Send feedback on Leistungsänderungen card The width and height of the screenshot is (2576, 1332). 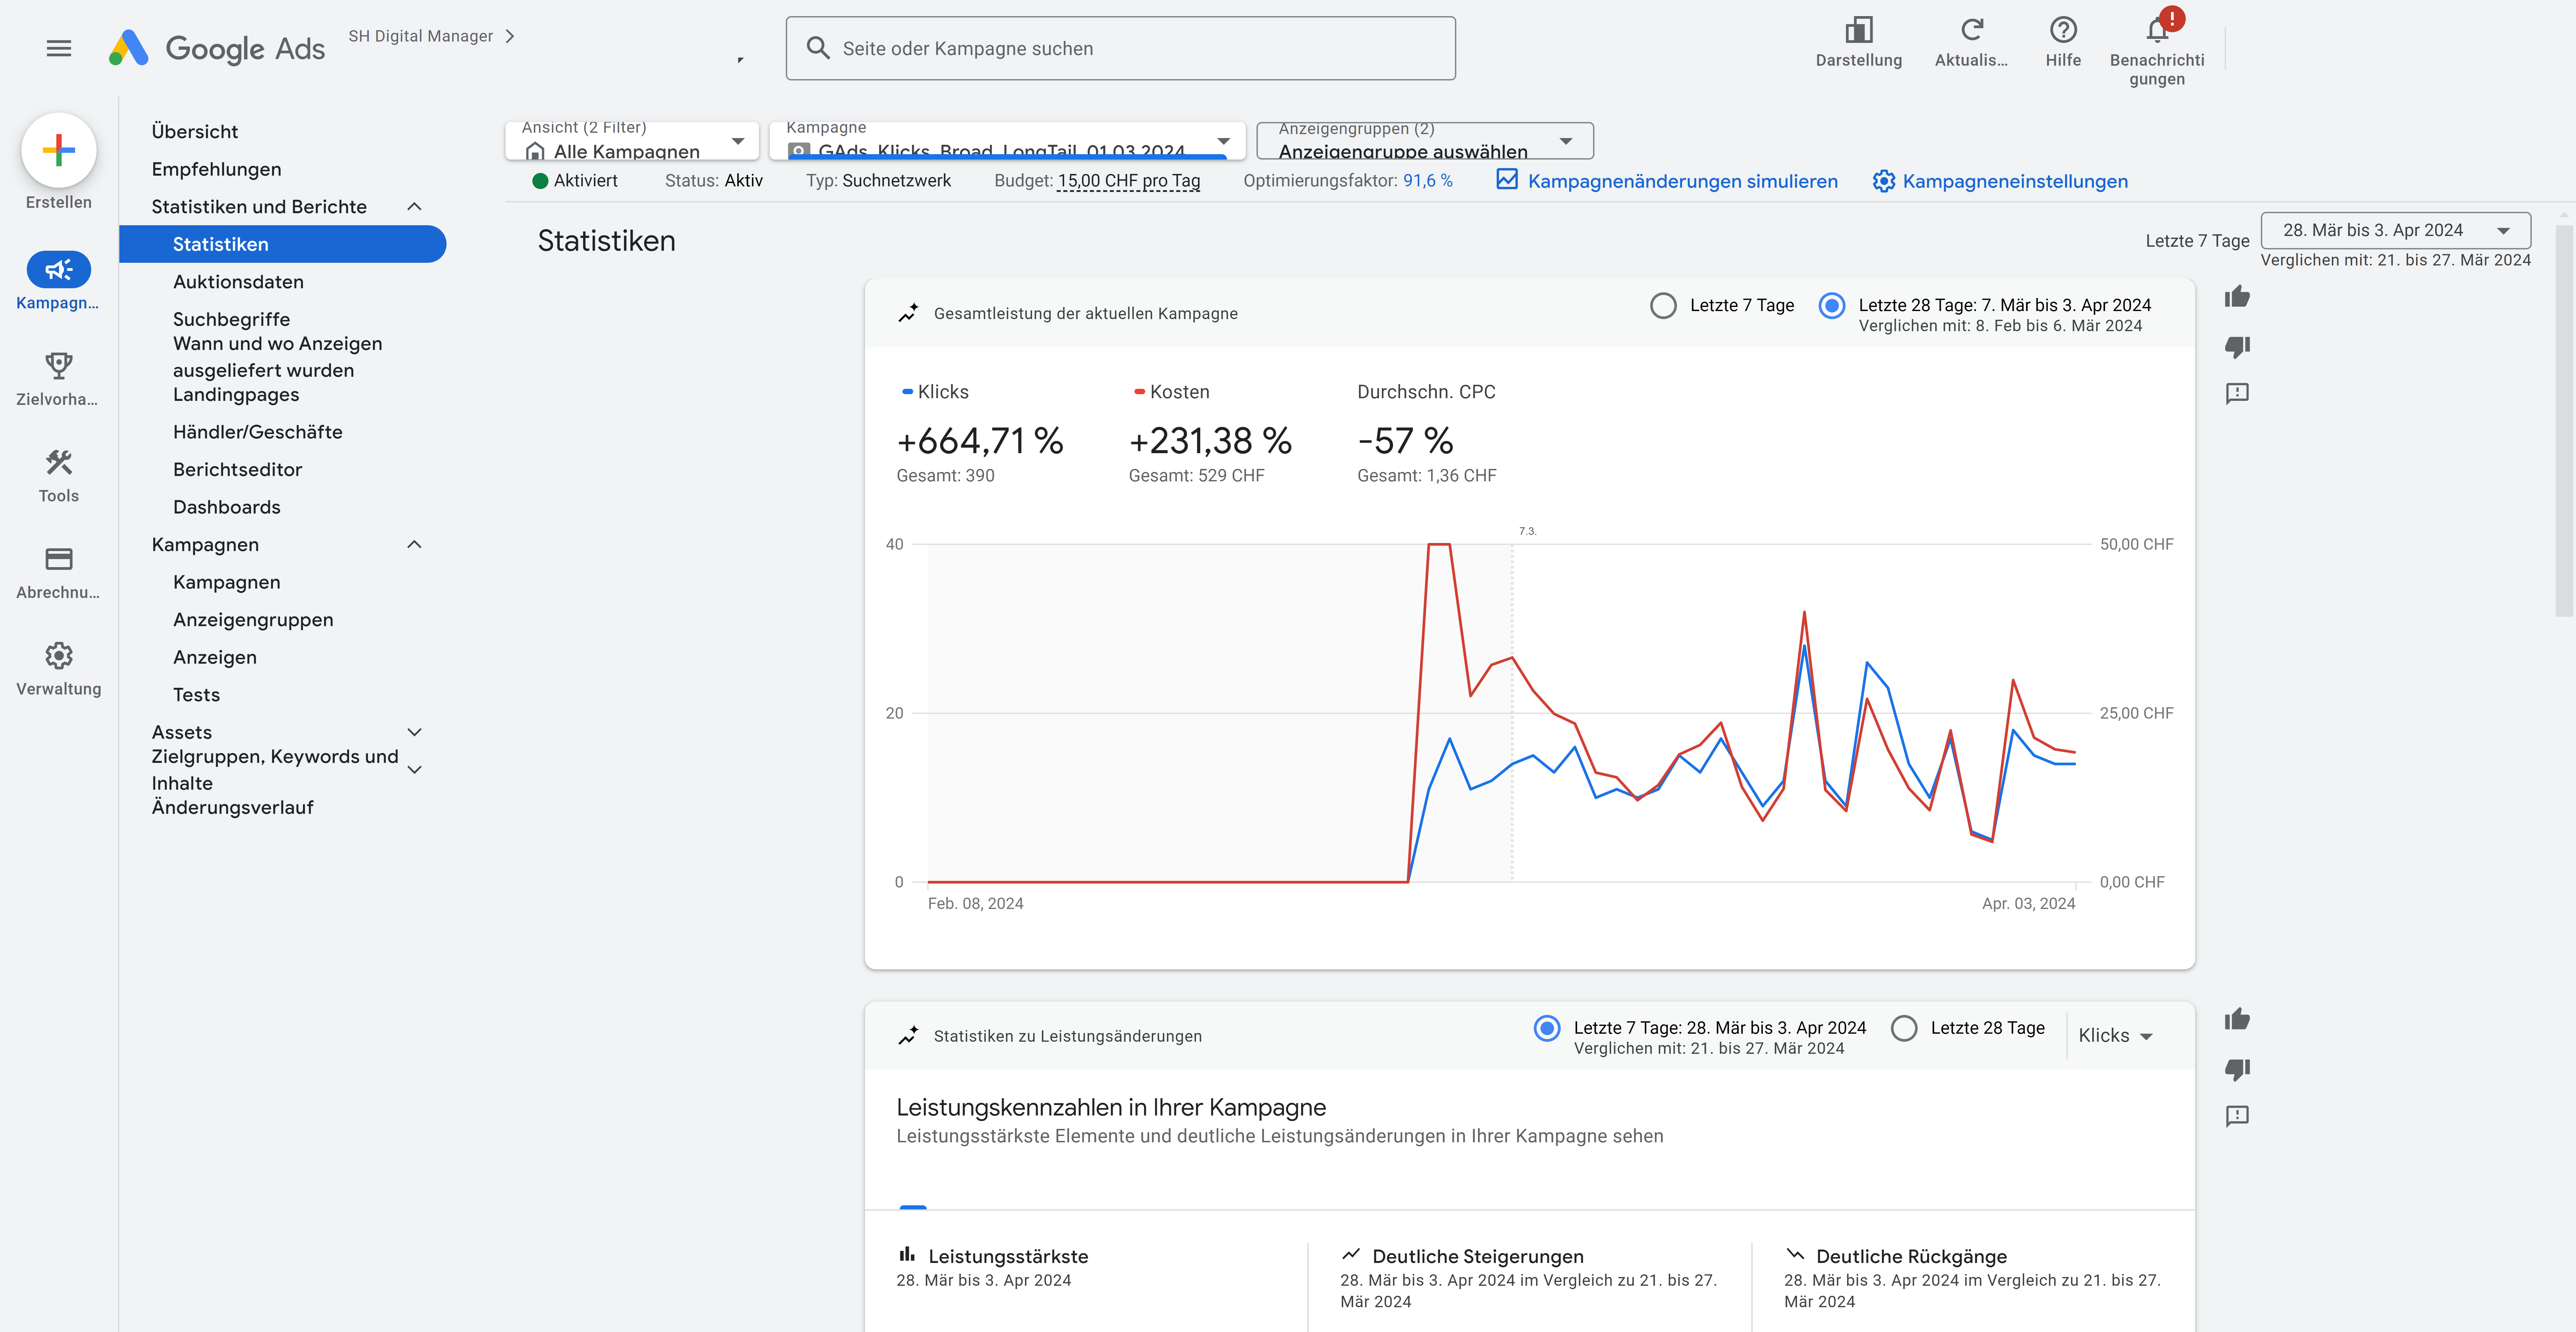tap(2237, 1116)
